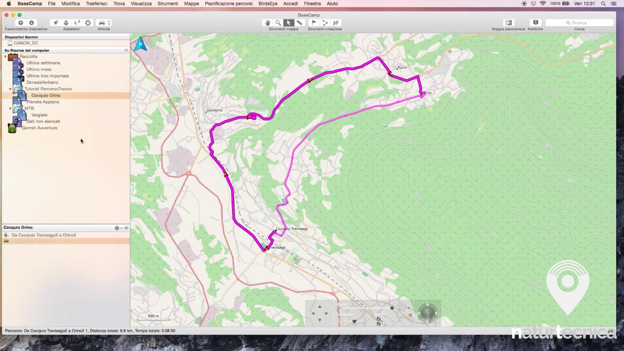Select the Cocquio Orino list
The width and height of the screenshot is (624, 351).
(46, 96)
